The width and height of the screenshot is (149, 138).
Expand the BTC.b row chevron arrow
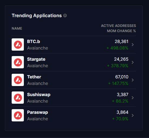click(x=133, y=45)
